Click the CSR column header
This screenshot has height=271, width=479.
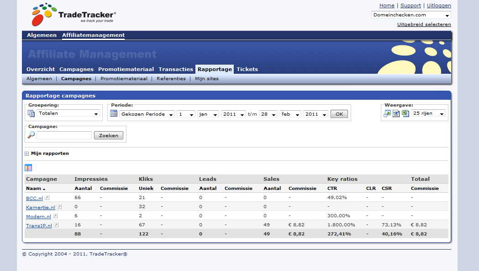point(386,189)
